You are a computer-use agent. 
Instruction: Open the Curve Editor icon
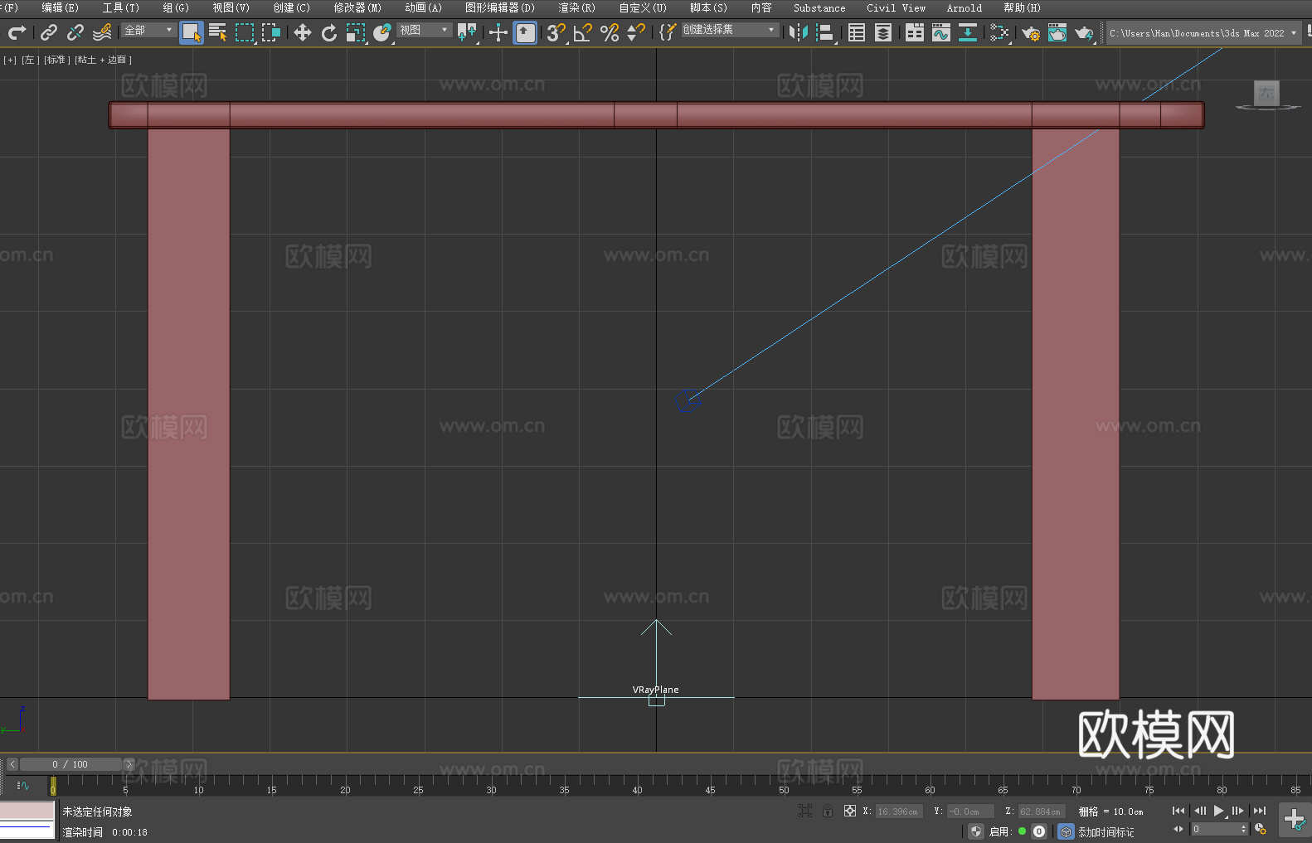pyautogui.click(x=941, y=32)
